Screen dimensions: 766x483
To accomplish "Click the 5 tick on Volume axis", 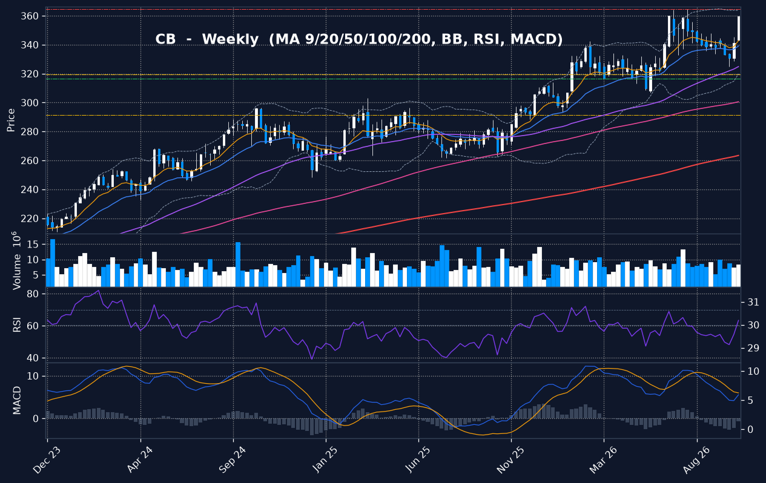I will coord(37,275).
